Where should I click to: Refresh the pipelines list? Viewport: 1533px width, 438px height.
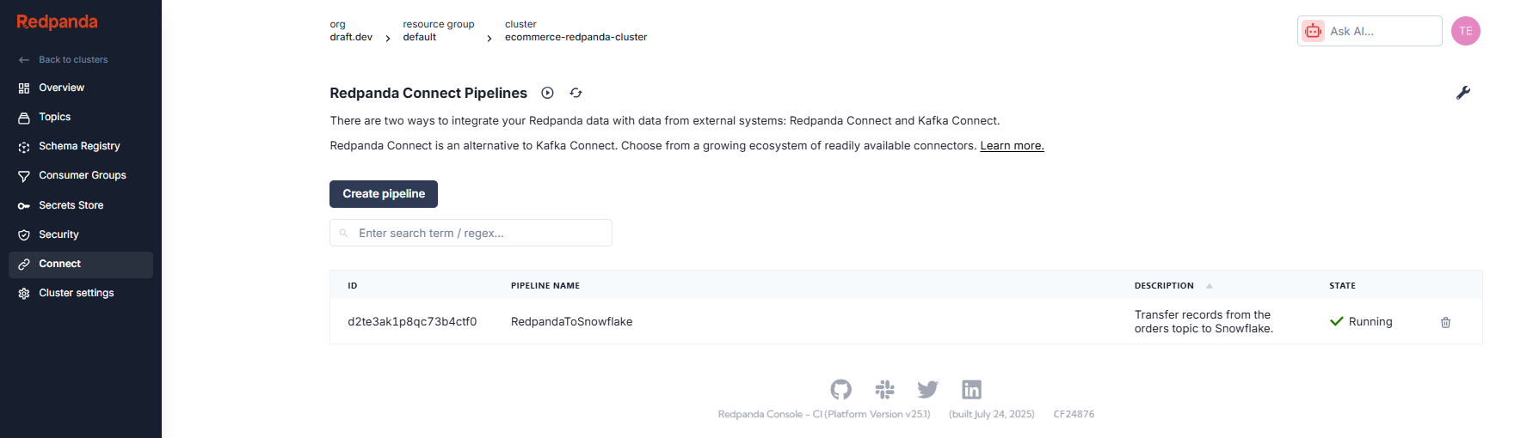[576, 93]
